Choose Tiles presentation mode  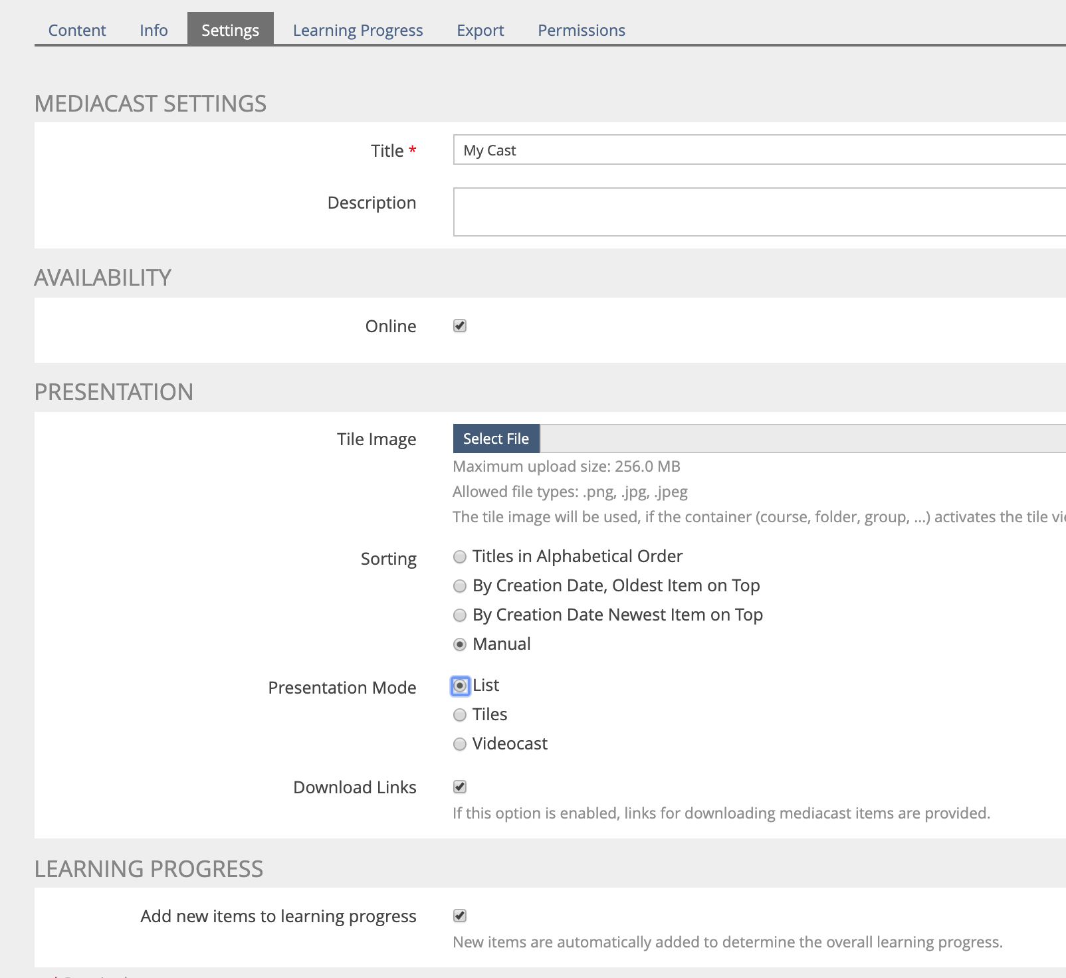[460, 715]
